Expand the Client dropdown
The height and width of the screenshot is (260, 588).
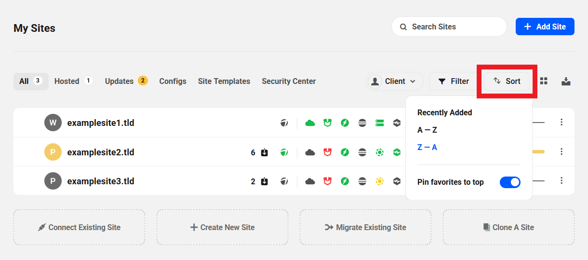point(394,81)
